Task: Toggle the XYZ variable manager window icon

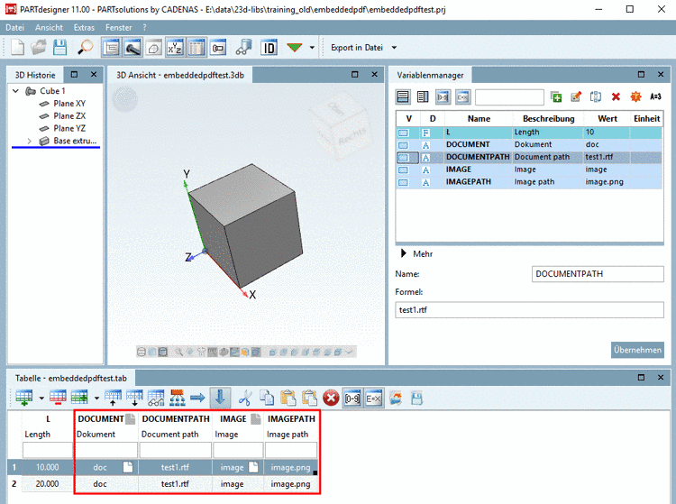Action: (175, 48)
